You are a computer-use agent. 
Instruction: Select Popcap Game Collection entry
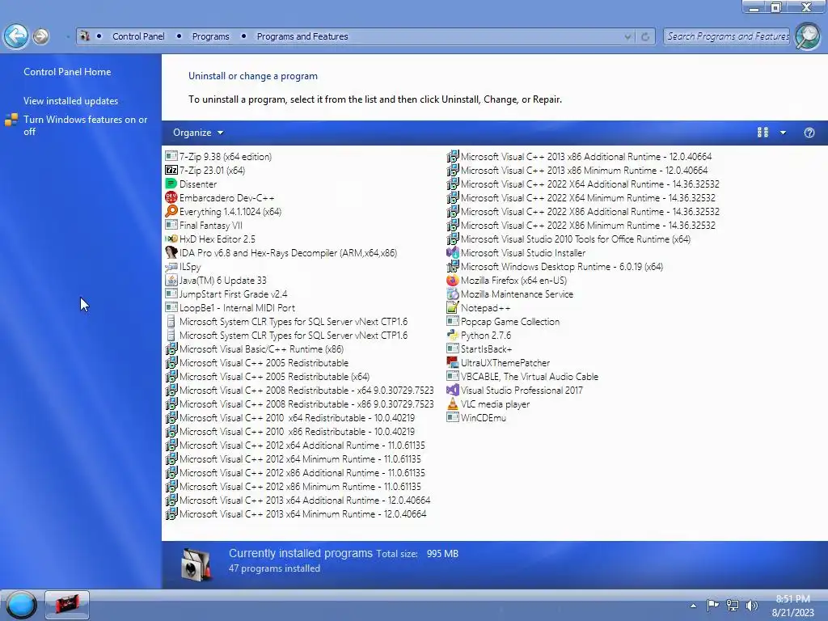(x=503, y=321)
